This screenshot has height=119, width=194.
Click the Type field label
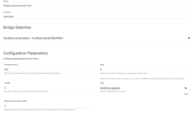pos(102,83)
